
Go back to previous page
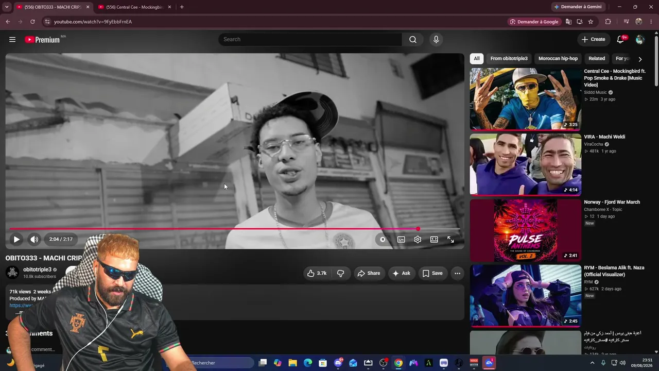click(8, 22)
